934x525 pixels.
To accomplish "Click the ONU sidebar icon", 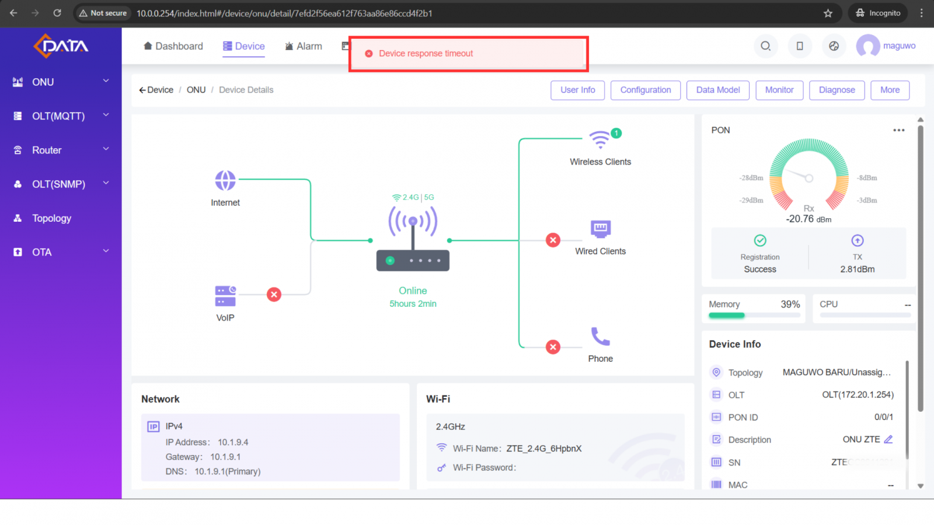I will 18,82.
